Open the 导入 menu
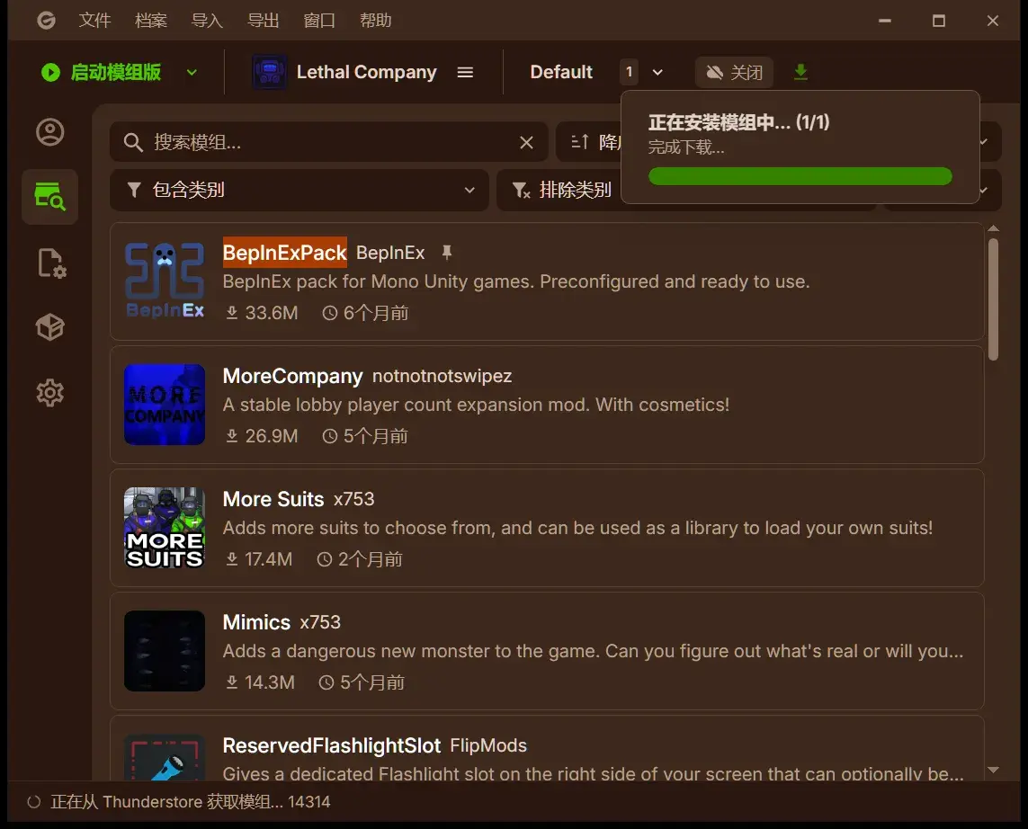This screenshot has height=829, width=1028. [x=207, y=21]
